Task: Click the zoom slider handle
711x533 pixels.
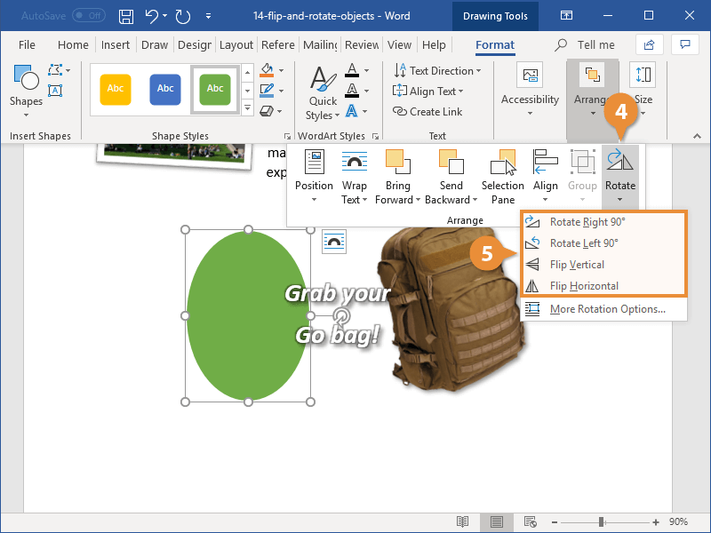Action: click(602, 522)
